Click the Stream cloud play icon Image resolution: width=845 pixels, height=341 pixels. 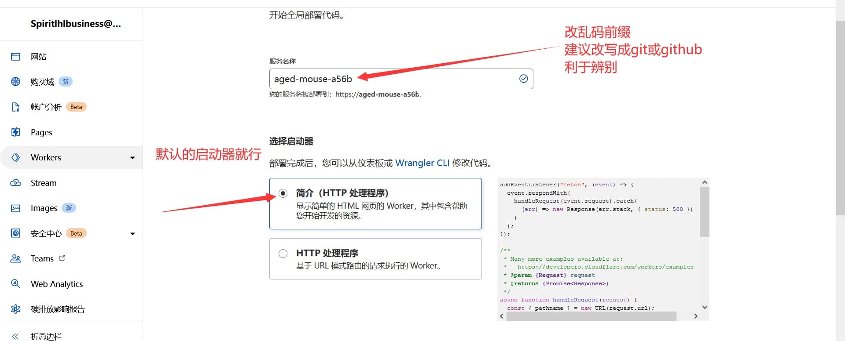[x=16, y=183]
